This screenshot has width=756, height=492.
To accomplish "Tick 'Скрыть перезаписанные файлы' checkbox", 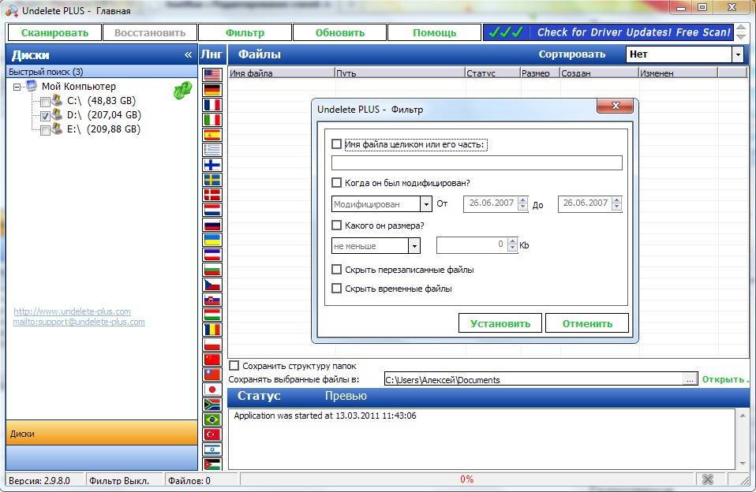I will tap(336, 270).
